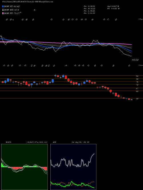Click the Pre V: 0.32 M volume text
The image size is (143, 190).
click(113, 9)
